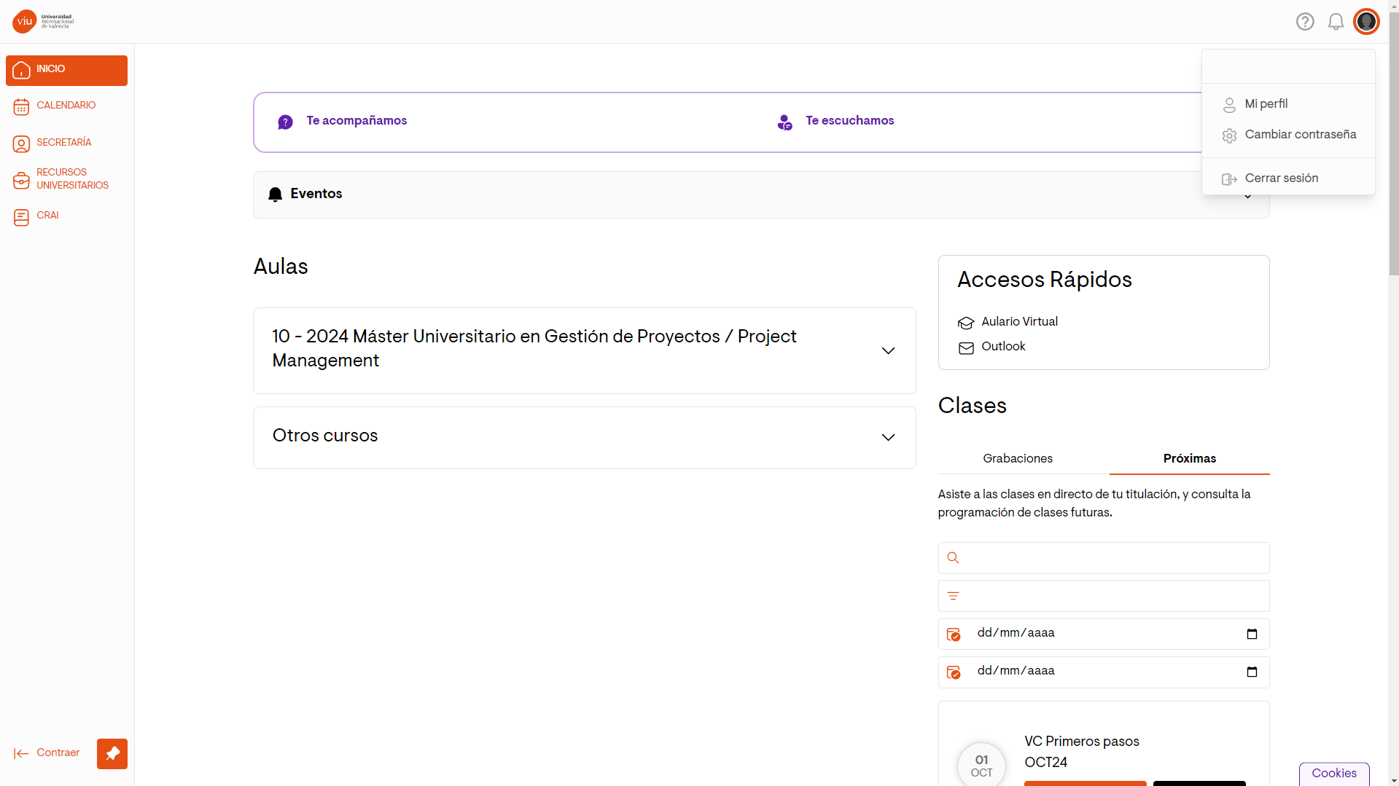Switch to the Grabaciones tab
The image size is (1399, 786).
tap(1018, 459)
